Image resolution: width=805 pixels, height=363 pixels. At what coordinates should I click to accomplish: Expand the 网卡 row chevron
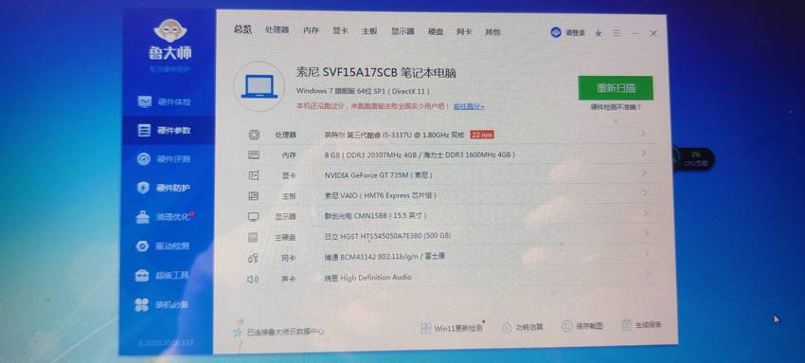(x=647, y=253)
